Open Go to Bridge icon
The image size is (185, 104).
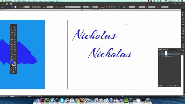[x=7, y=4]
